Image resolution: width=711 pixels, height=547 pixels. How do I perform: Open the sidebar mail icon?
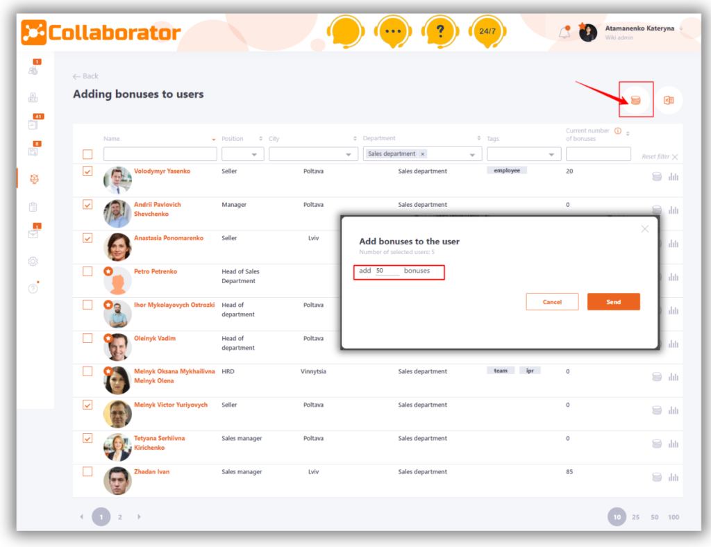coord(33,234)
